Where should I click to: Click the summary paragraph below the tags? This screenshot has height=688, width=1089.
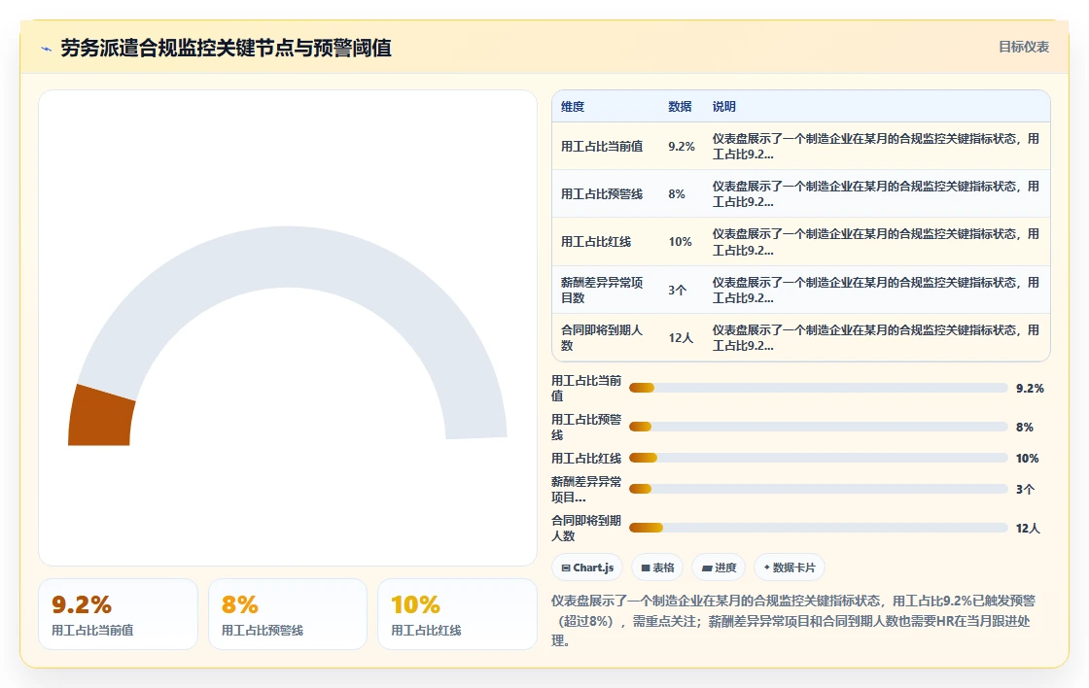pos(793,621)
